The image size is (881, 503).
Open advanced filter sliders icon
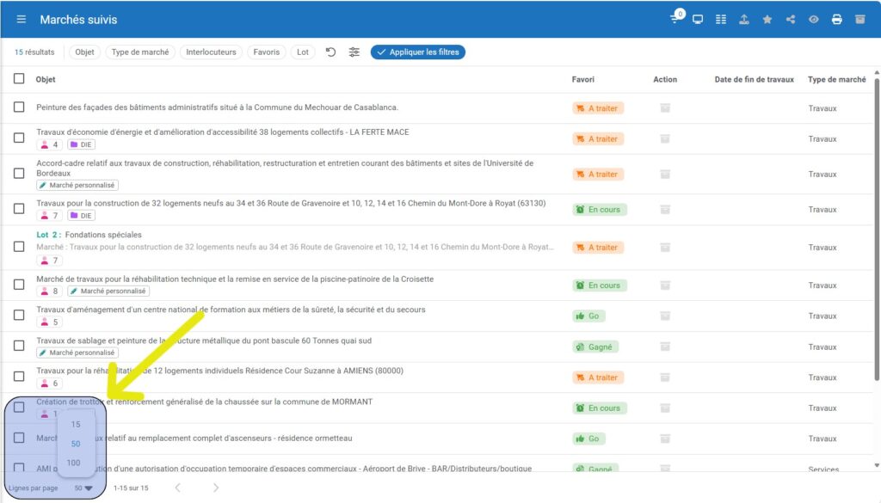[x=354, y=52]
